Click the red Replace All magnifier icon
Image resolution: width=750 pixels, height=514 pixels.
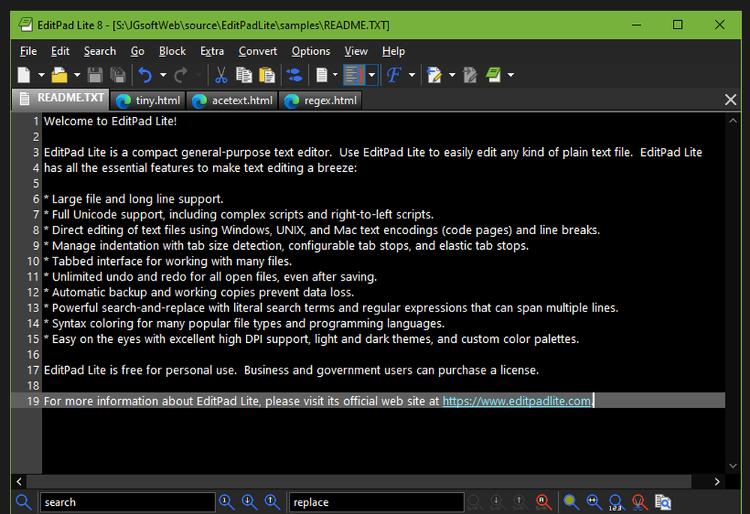pyautogui.click(x=543, y=502)
